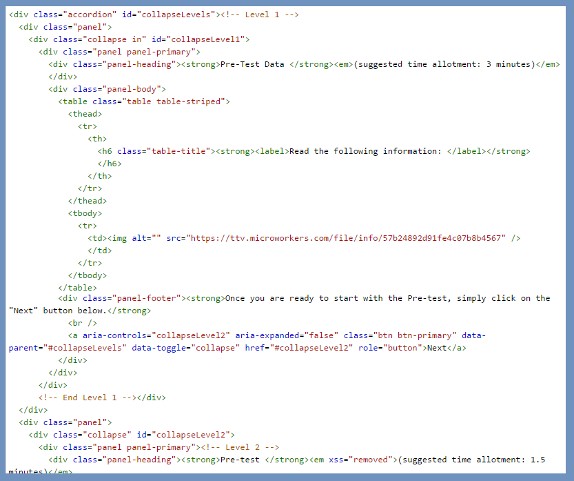Click the '"Next" button below.' text

coord(57,311)
